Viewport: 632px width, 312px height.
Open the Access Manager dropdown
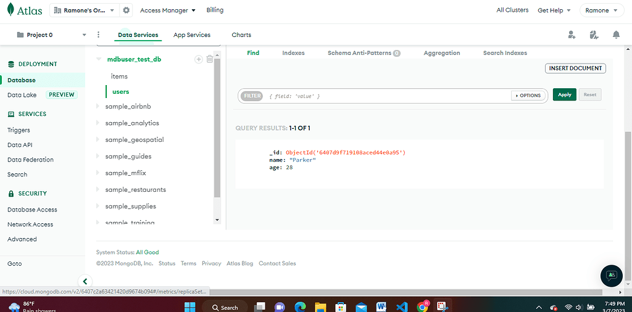167,10
